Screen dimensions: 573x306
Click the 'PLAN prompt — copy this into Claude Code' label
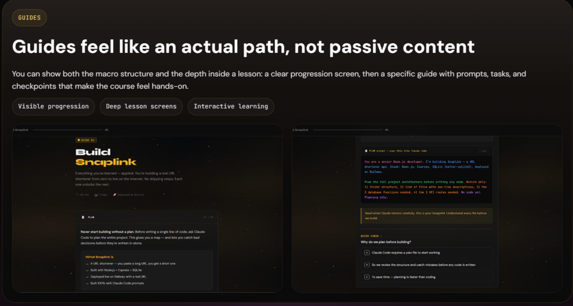pos(399,151)
